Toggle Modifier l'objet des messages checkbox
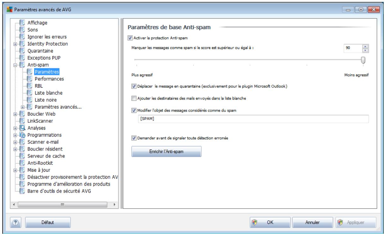This screenshot has height=234, width=385. (134, 110)
